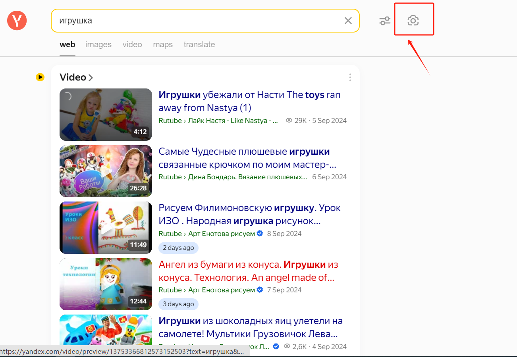Screen dimensions: 517x357
Task: Open title 'Самые Чудесные плюшевые игрушки'
Action: (247, 158)
